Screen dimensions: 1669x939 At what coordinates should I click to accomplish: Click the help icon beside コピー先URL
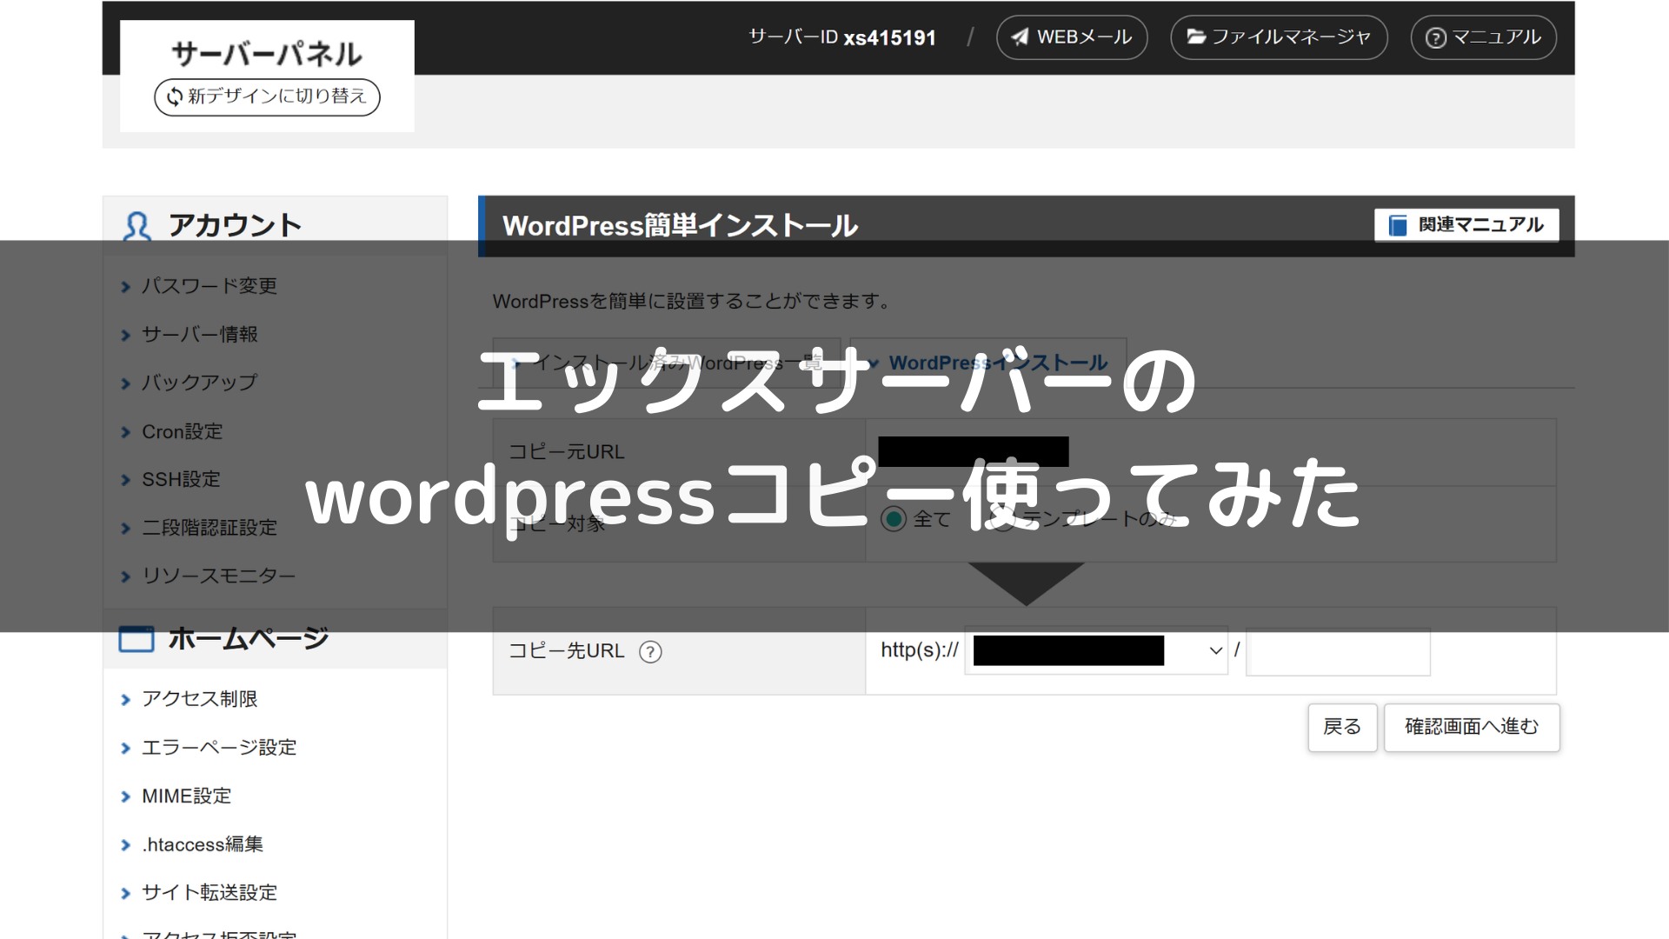pos(650,651)
